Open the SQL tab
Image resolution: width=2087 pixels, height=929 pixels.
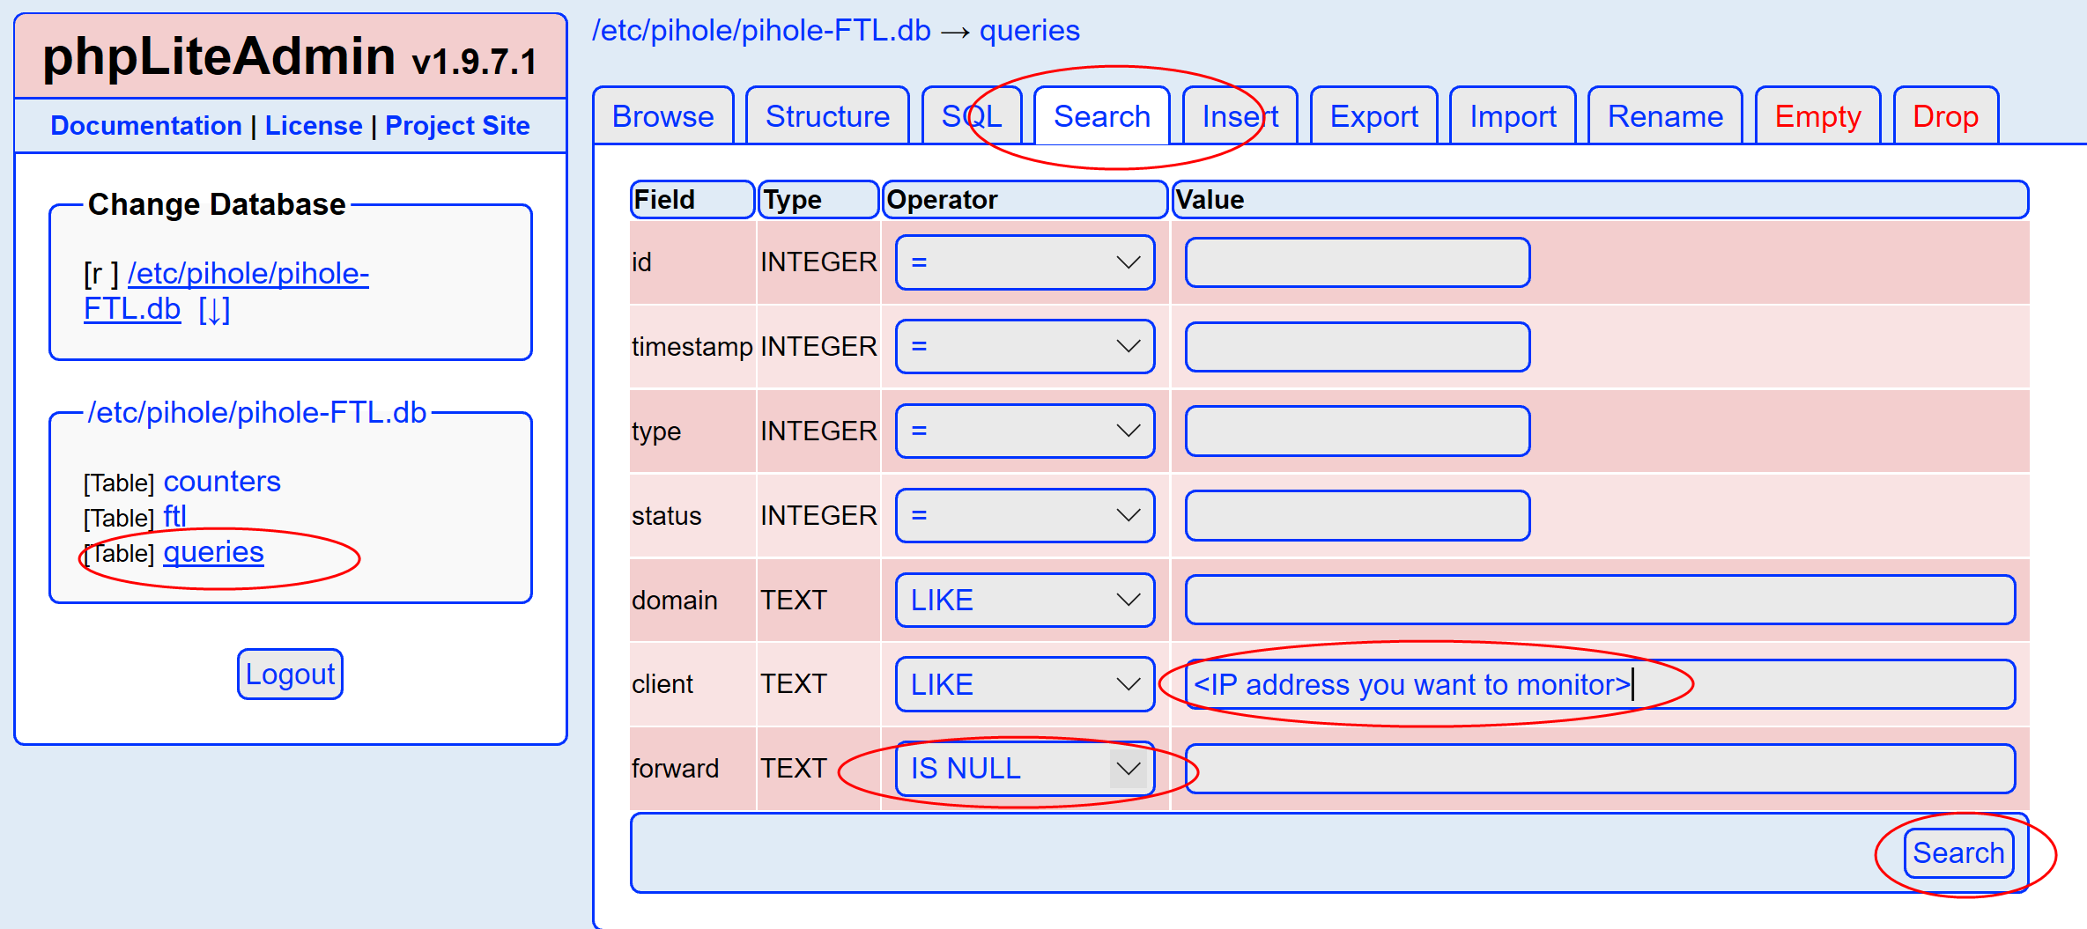[972, 116]
